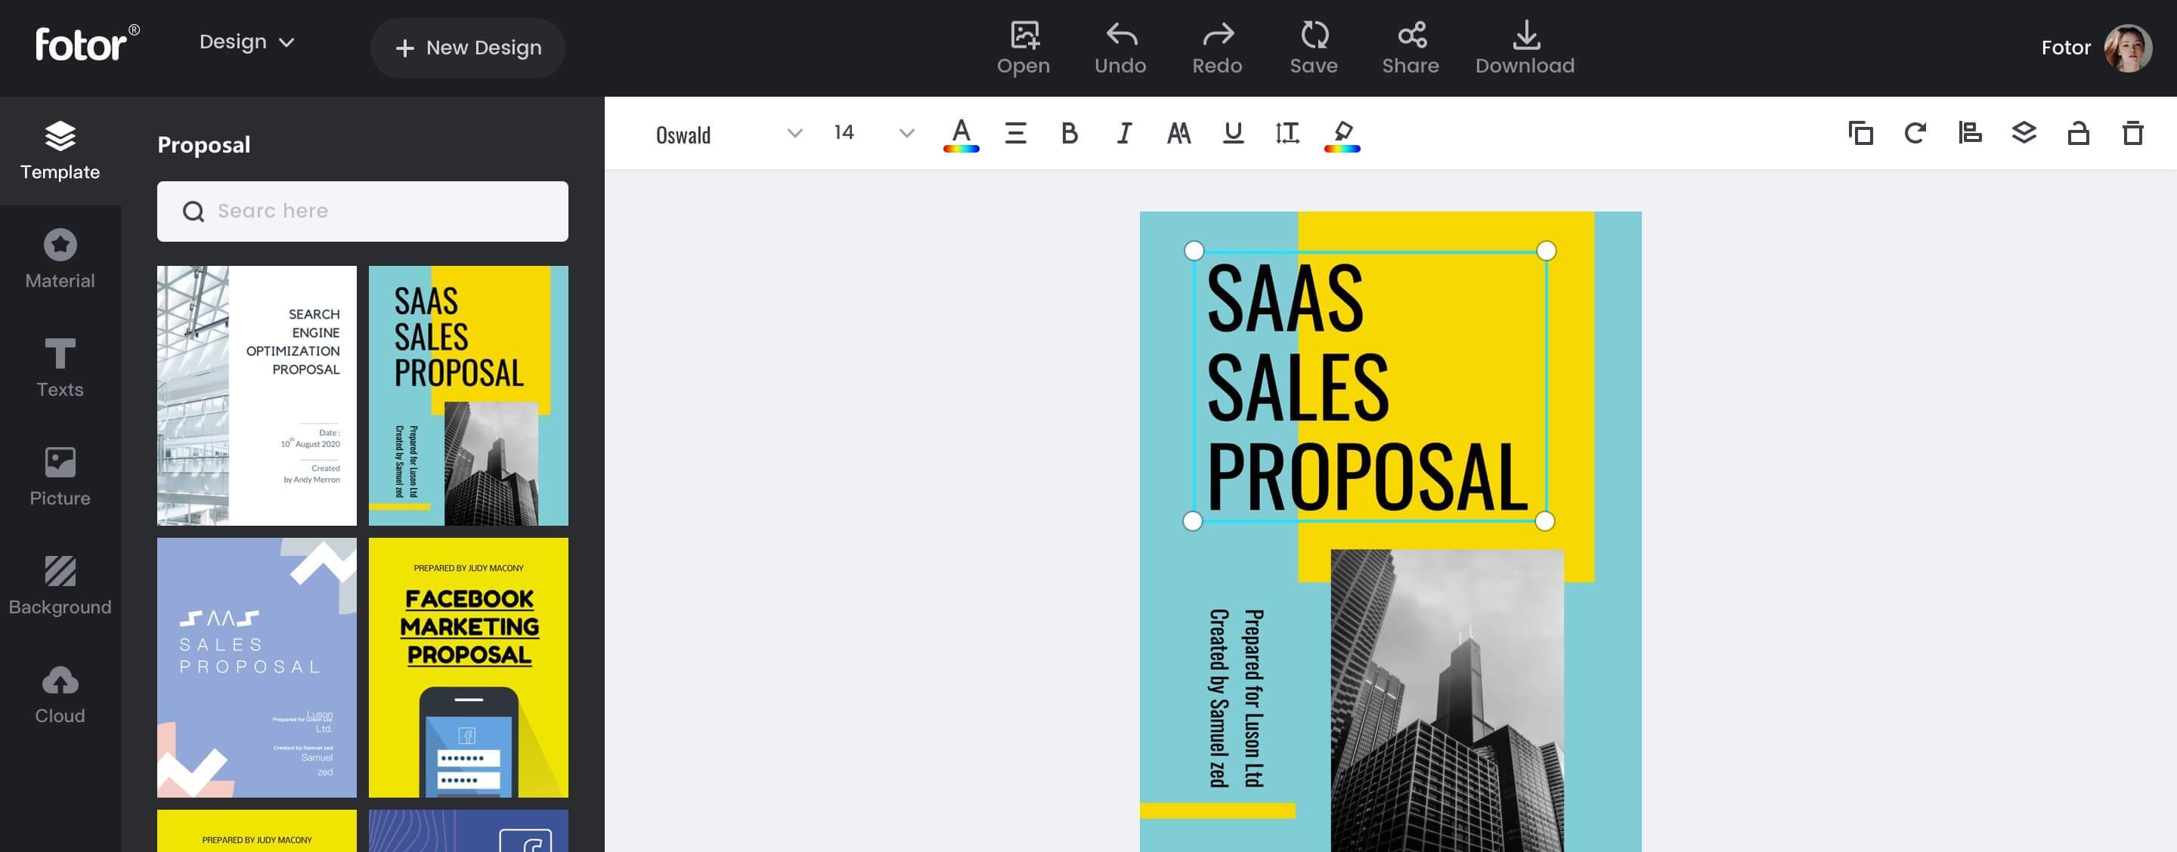Open the alignment options

pyautogui.click(x=1969, y=133)
